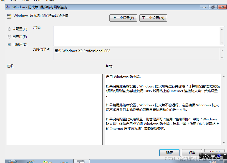The height and width of the screenshot is (163, 227).
Task: Click the empty 选项 options pane
Action: click(54, 109)
